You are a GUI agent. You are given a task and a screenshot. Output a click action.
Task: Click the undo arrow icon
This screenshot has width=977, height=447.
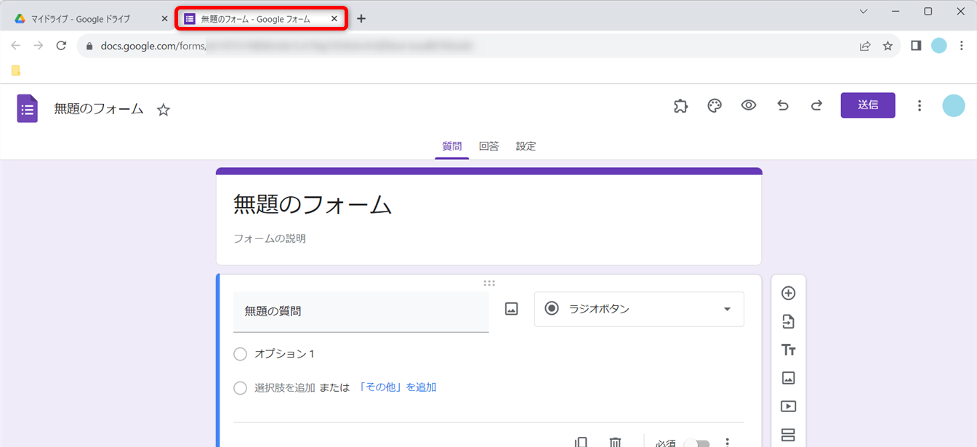tap(783, 105)
